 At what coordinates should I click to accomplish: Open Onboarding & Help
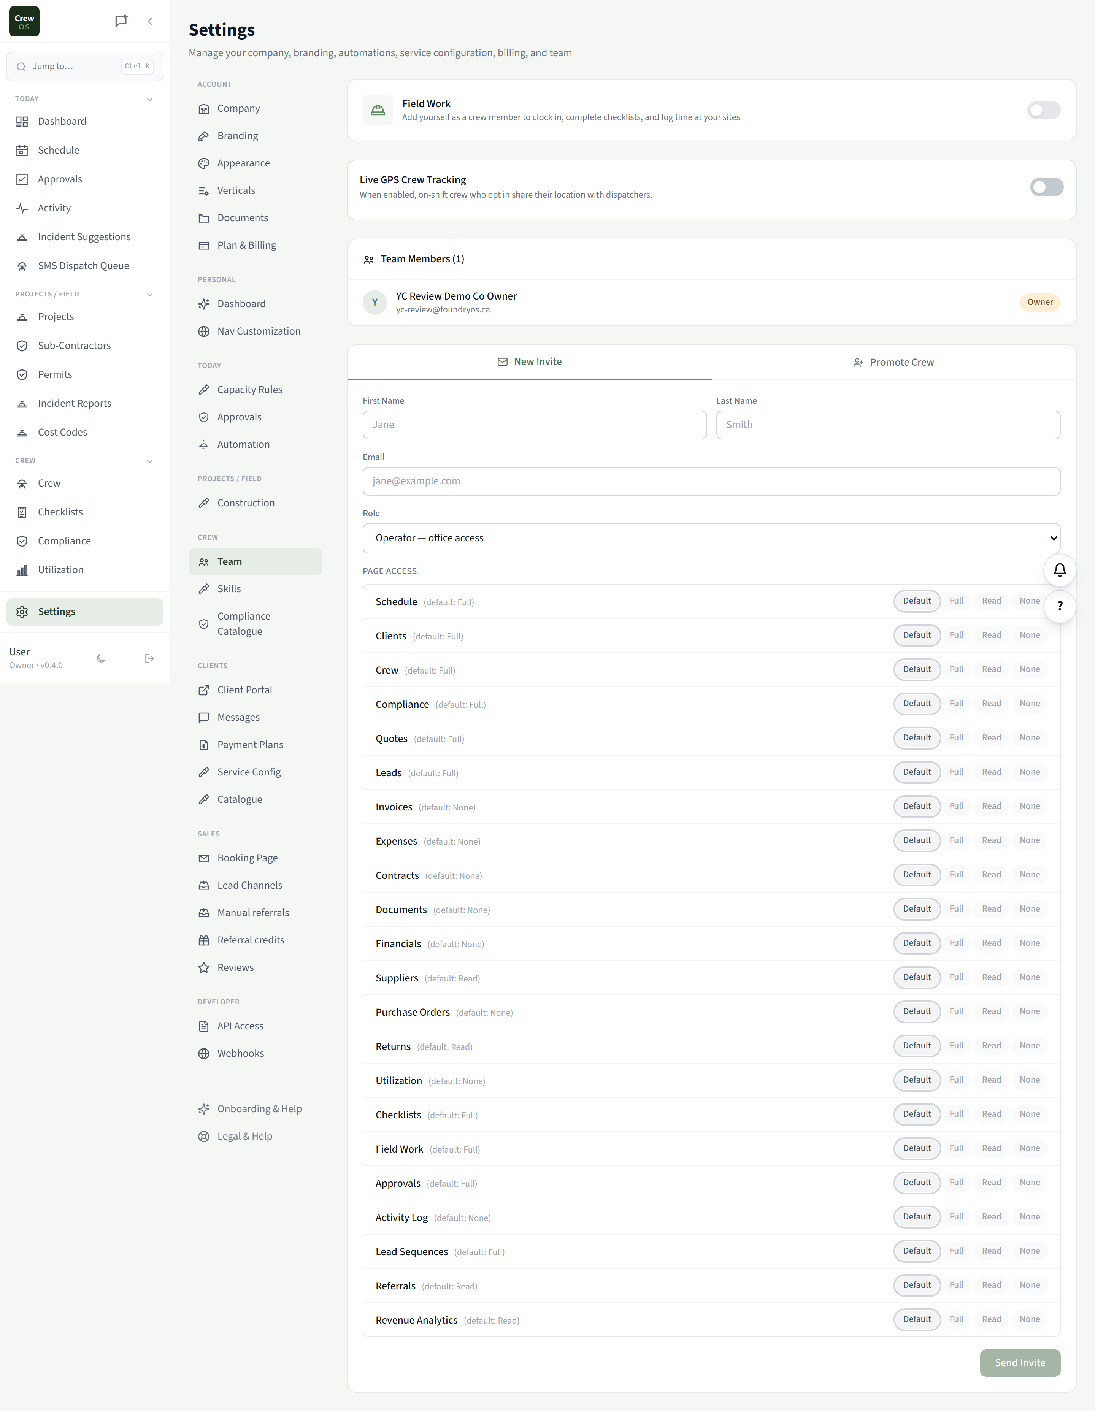(255, 1109)
